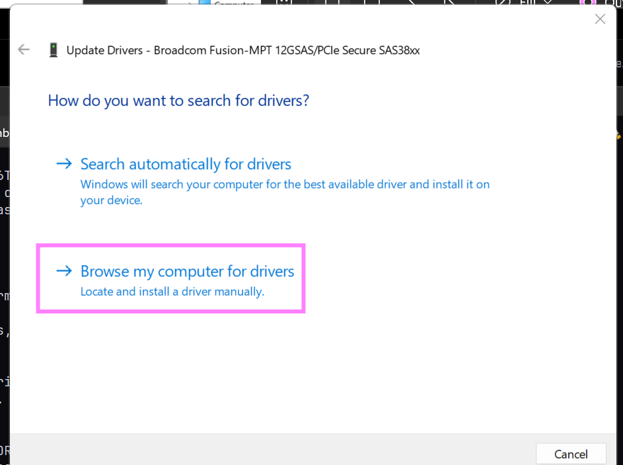The height and width of the screenshot is (465, 623).
Task: Close the Update Drivers dialog
Action: 600,19
